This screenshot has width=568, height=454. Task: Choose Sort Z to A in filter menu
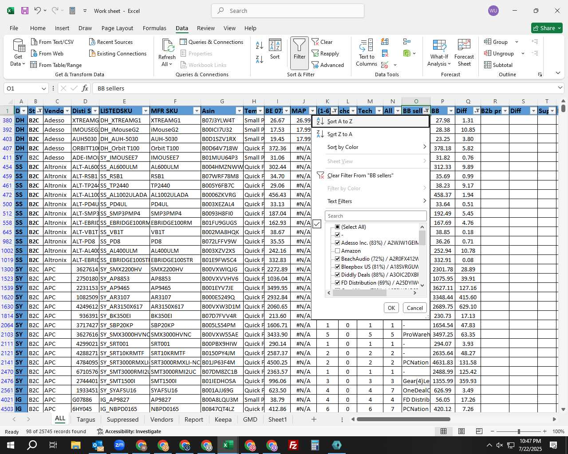pos(371,134)
